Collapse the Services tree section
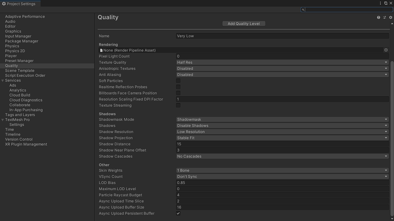This screenshot has width=394, height=221. (x=3, y=81)
